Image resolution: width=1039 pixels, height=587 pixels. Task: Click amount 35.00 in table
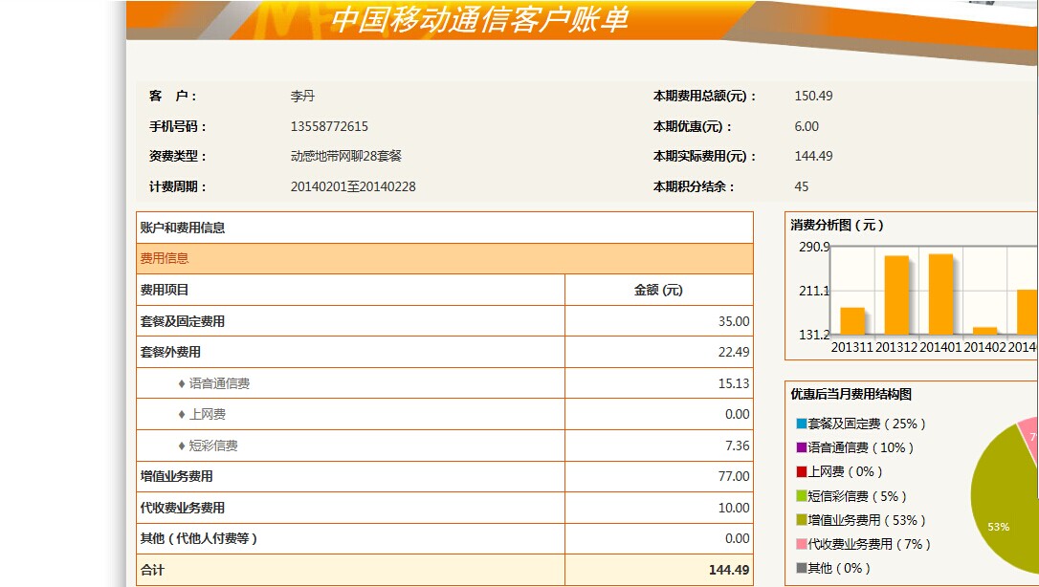pyautogui.click(x=734, y=321)
